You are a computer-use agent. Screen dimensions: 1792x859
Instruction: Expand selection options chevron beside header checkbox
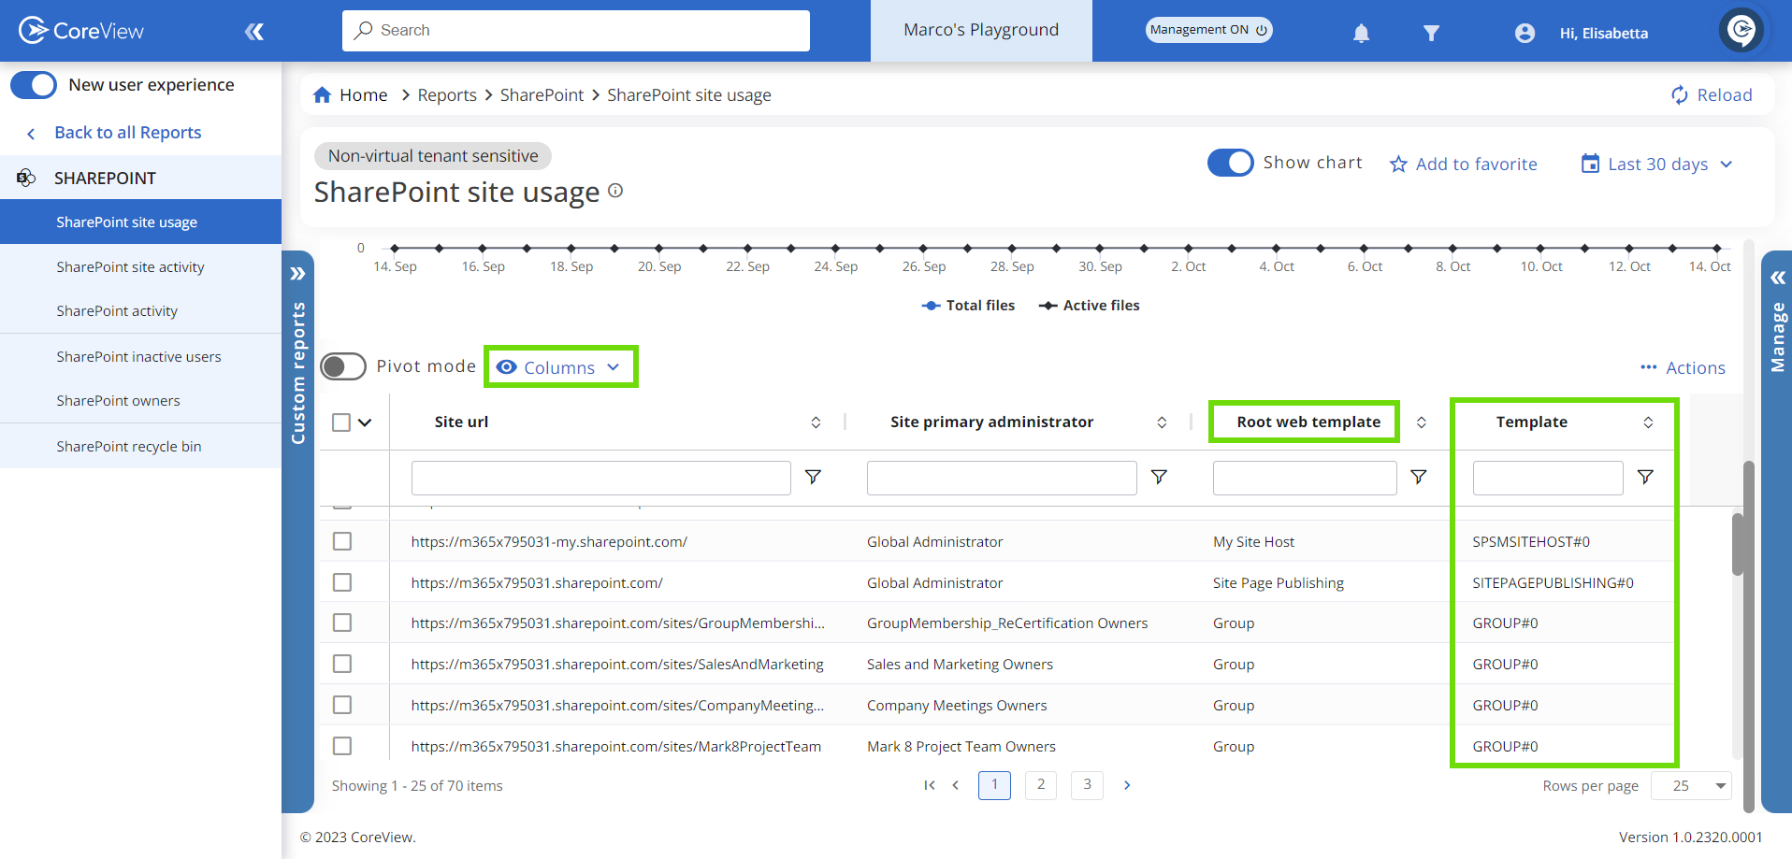365,422
